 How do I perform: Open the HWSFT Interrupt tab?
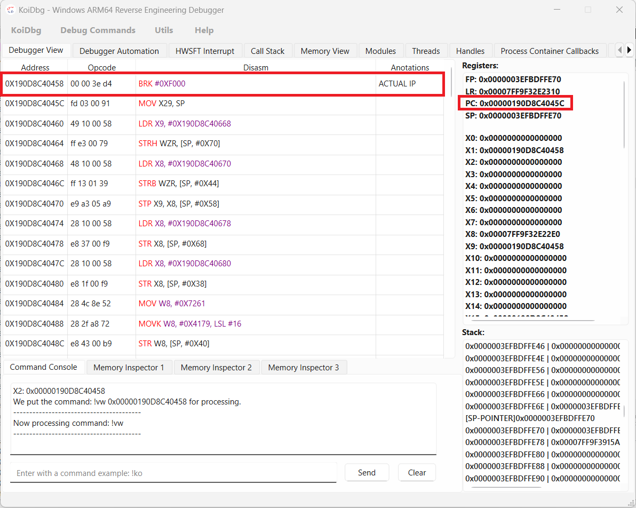click(x=205, y=51)
